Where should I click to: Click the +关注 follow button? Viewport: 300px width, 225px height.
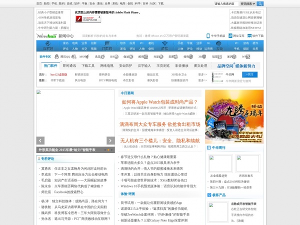click(x=249, y=74)
